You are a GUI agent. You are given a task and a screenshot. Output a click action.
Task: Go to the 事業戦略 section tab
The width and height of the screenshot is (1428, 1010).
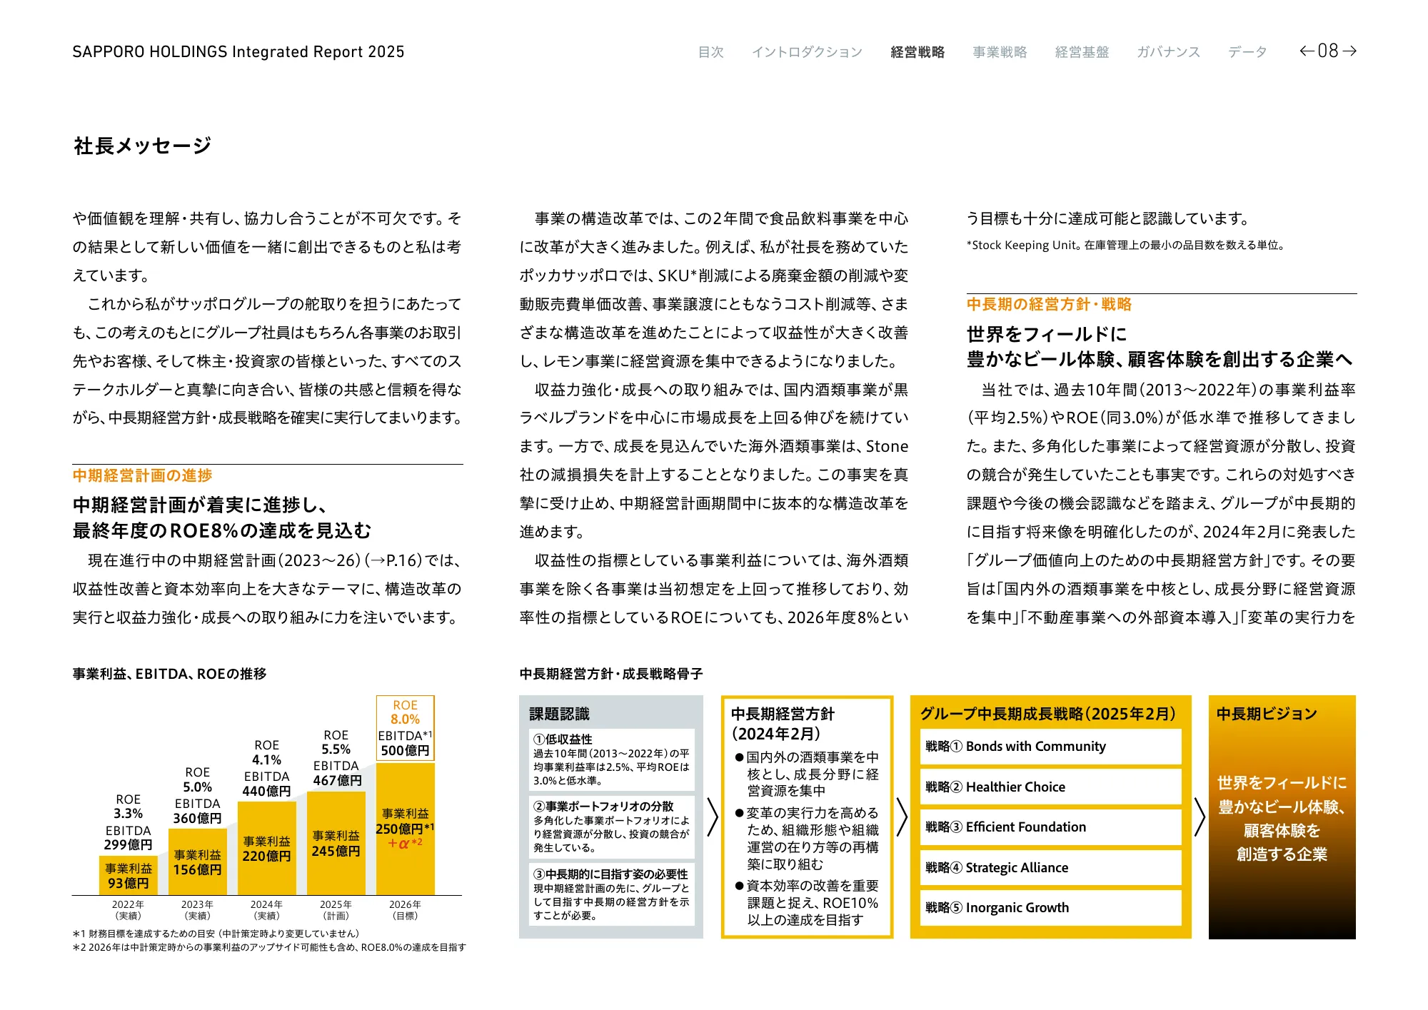[x=1000, y=52]
